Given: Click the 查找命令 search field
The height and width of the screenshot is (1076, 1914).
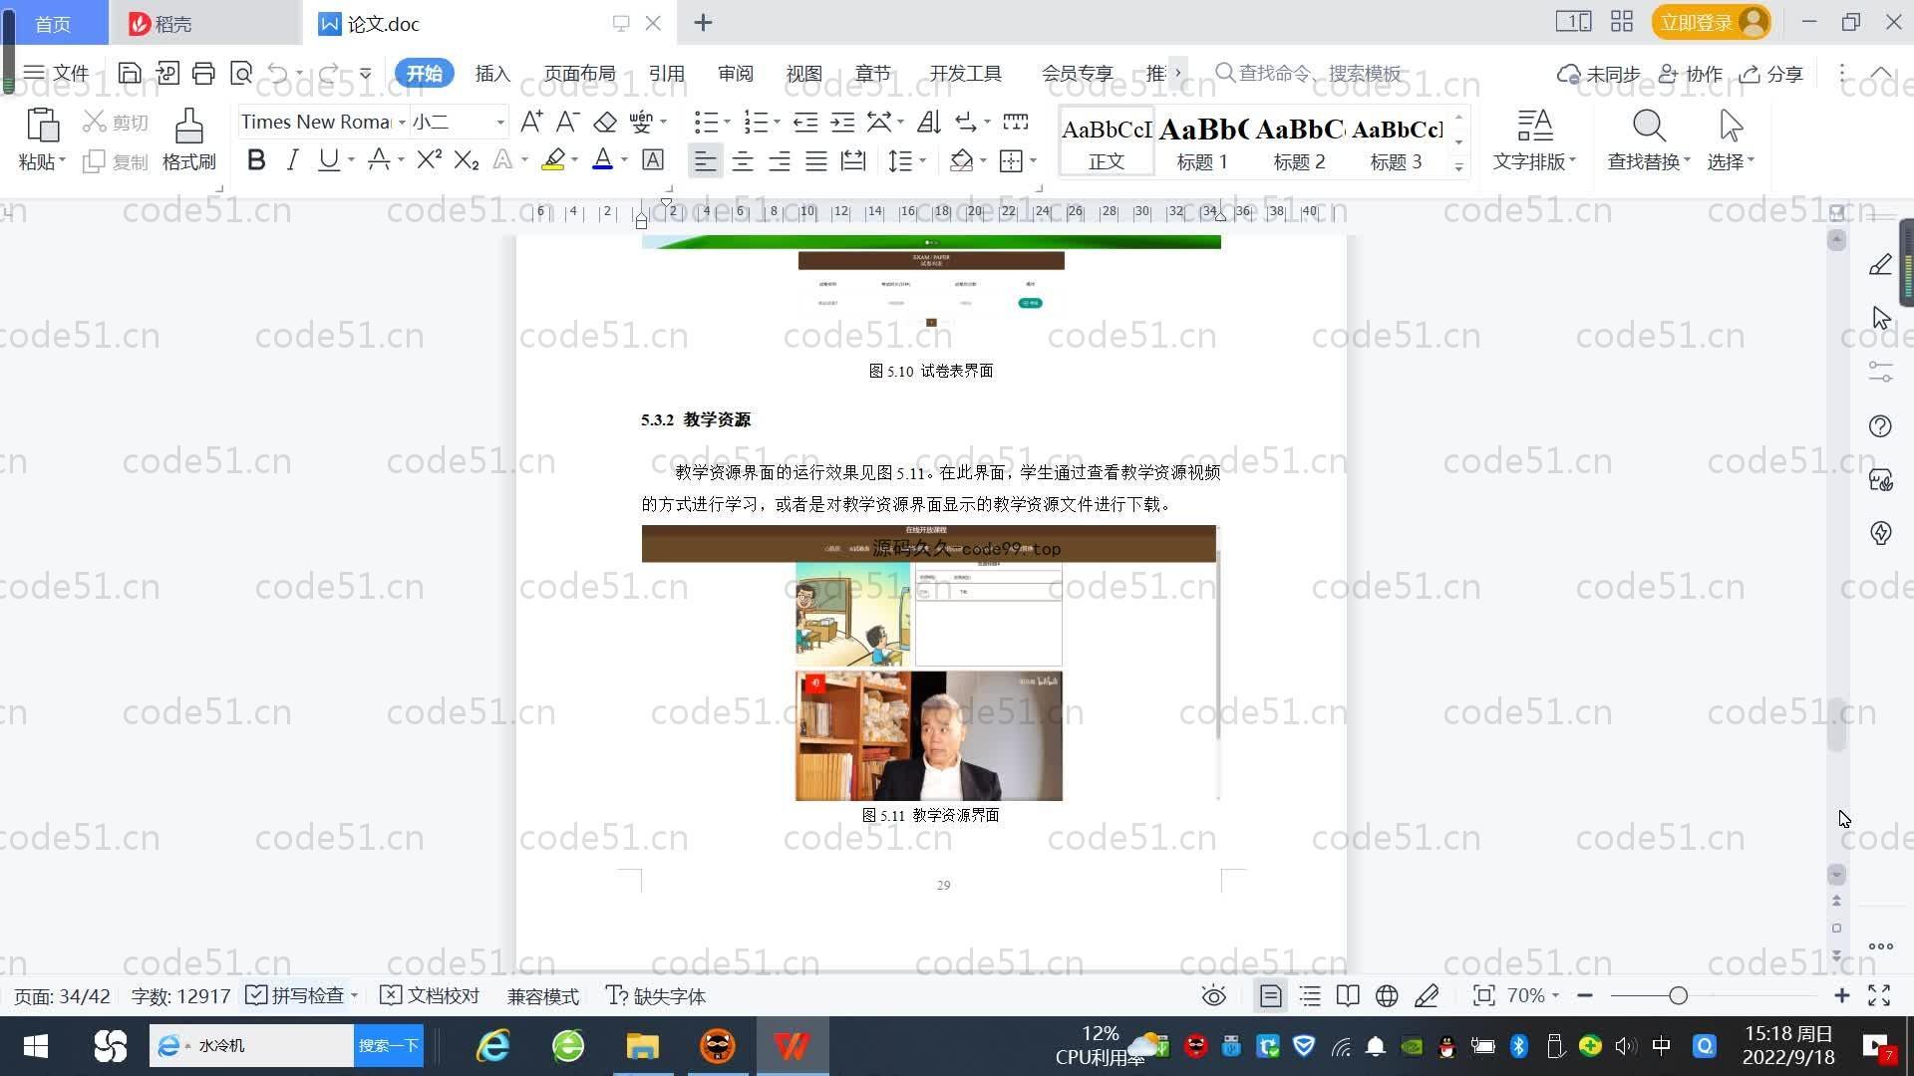Looking at the screenshot, I should [x=1318, y=74].
